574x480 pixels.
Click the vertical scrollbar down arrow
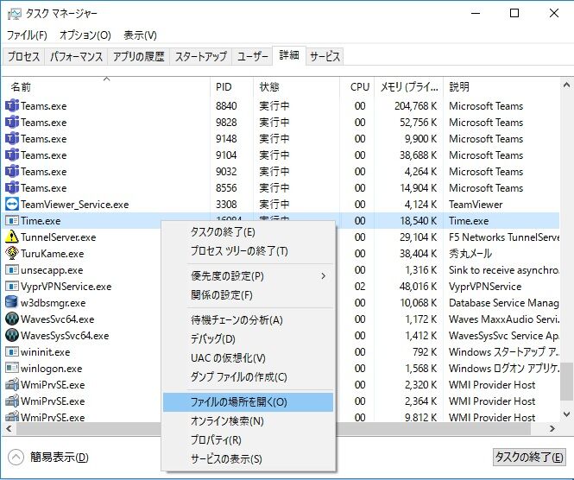click(567, 414)
